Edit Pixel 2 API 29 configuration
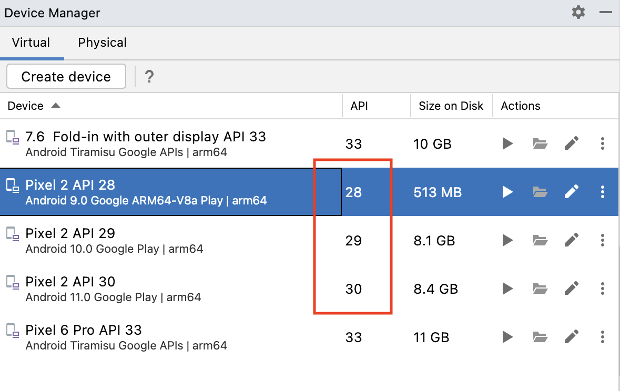 (x=572, y=240)
